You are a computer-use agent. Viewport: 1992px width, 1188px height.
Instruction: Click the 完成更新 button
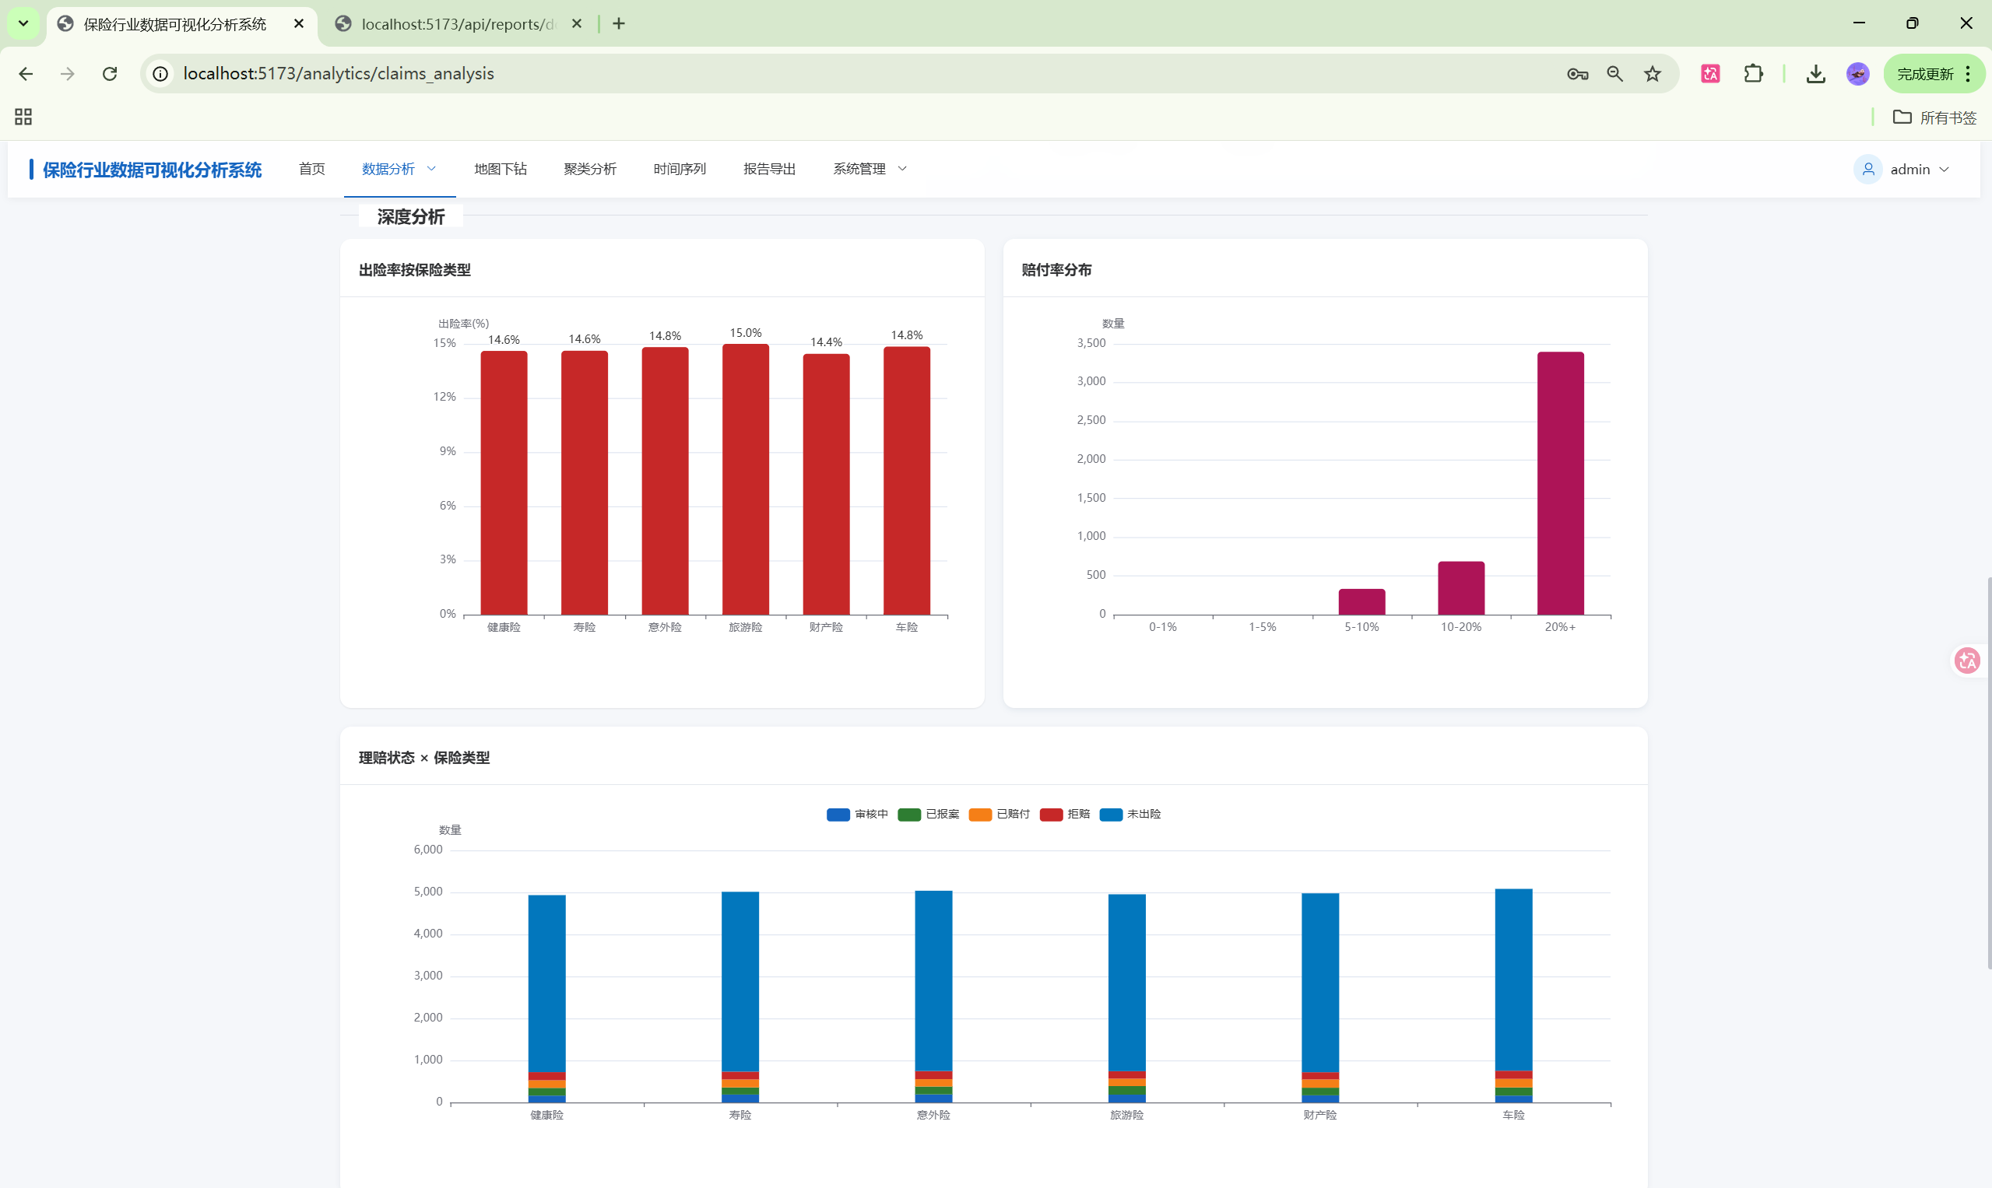(x=1925, y=74)
